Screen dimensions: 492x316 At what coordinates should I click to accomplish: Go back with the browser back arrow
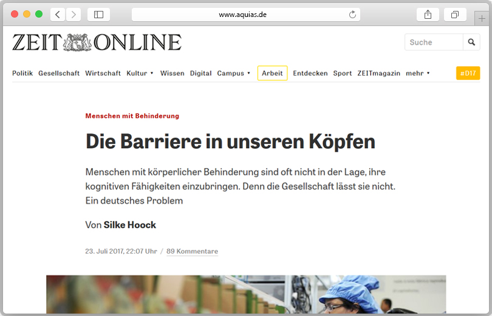coord(58,15)
